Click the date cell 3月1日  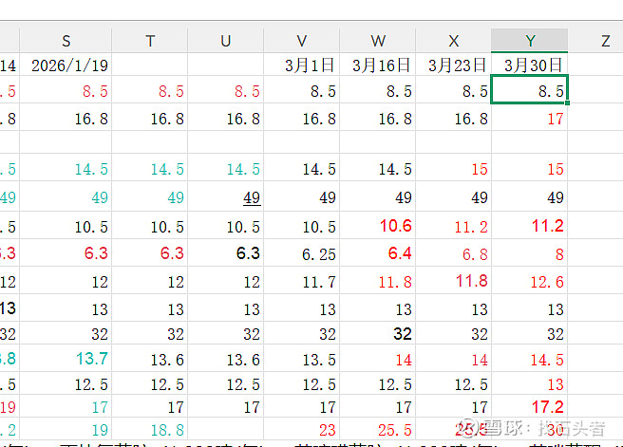(x=302, y=65)
